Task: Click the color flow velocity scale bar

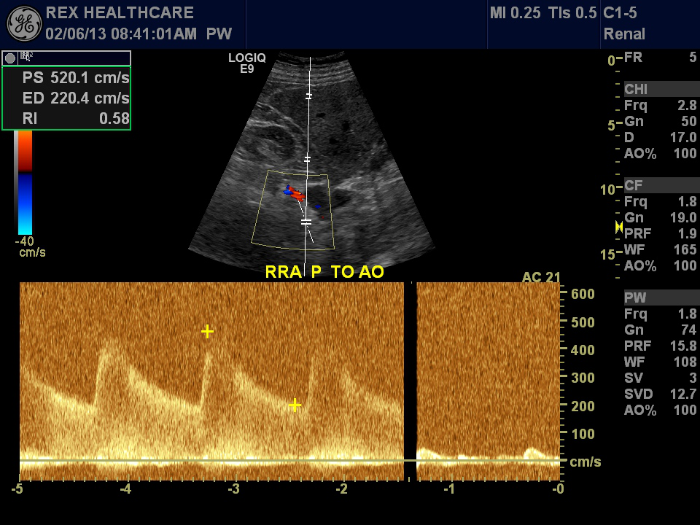Action: click(25, 182)
